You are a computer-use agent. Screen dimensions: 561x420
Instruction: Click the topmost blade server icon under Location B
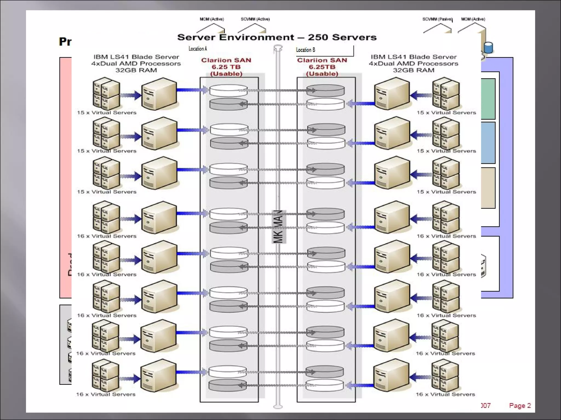point(392,94)
